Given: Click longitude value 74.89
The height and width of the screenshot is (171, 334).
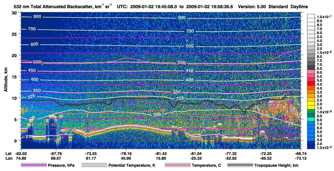Looking at the screenshot, I should (x=21, y=158).
